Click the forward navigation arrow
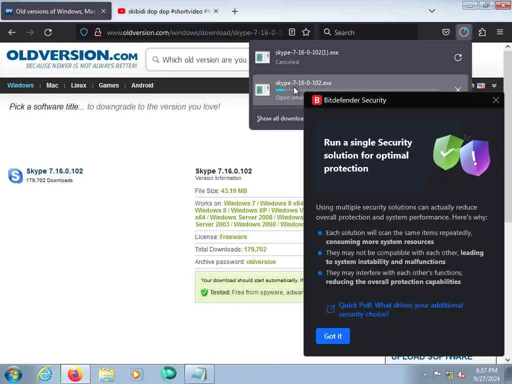Screen dimensions: 512x384 coord(30,32)
